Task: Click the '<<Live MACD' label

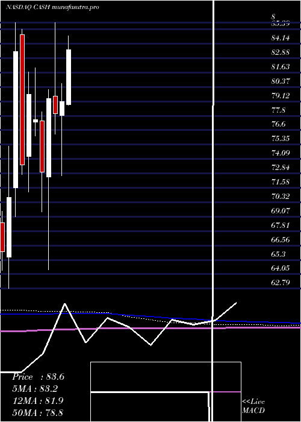Action: pos(253,406)
